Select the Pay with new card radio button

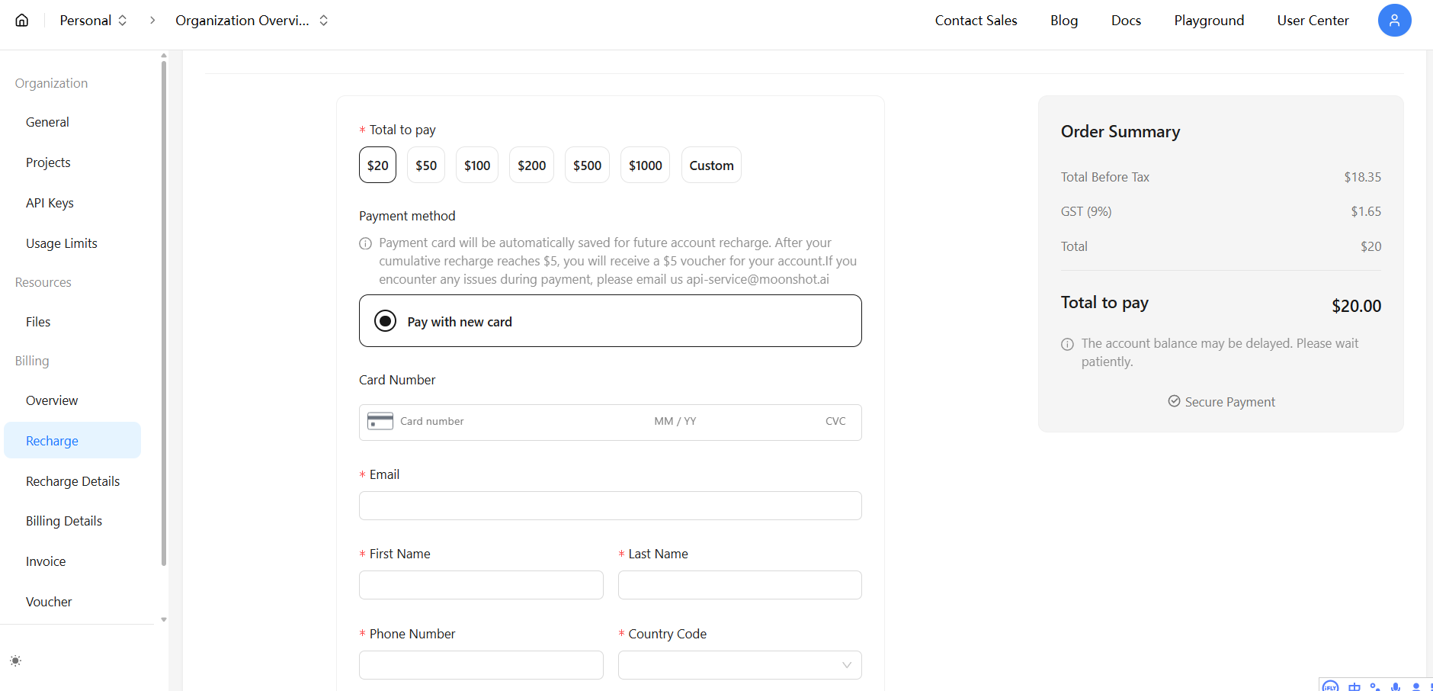coord(386,321)
